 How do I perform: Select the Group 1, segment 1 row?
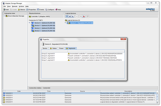[83, 60]
